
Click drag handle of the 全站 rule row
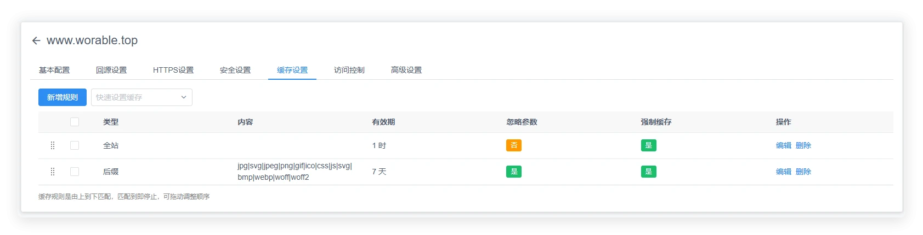(x=53, y=145)
